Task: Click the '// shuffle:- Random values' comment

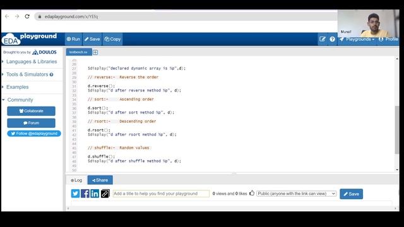Action: point(119,148)
